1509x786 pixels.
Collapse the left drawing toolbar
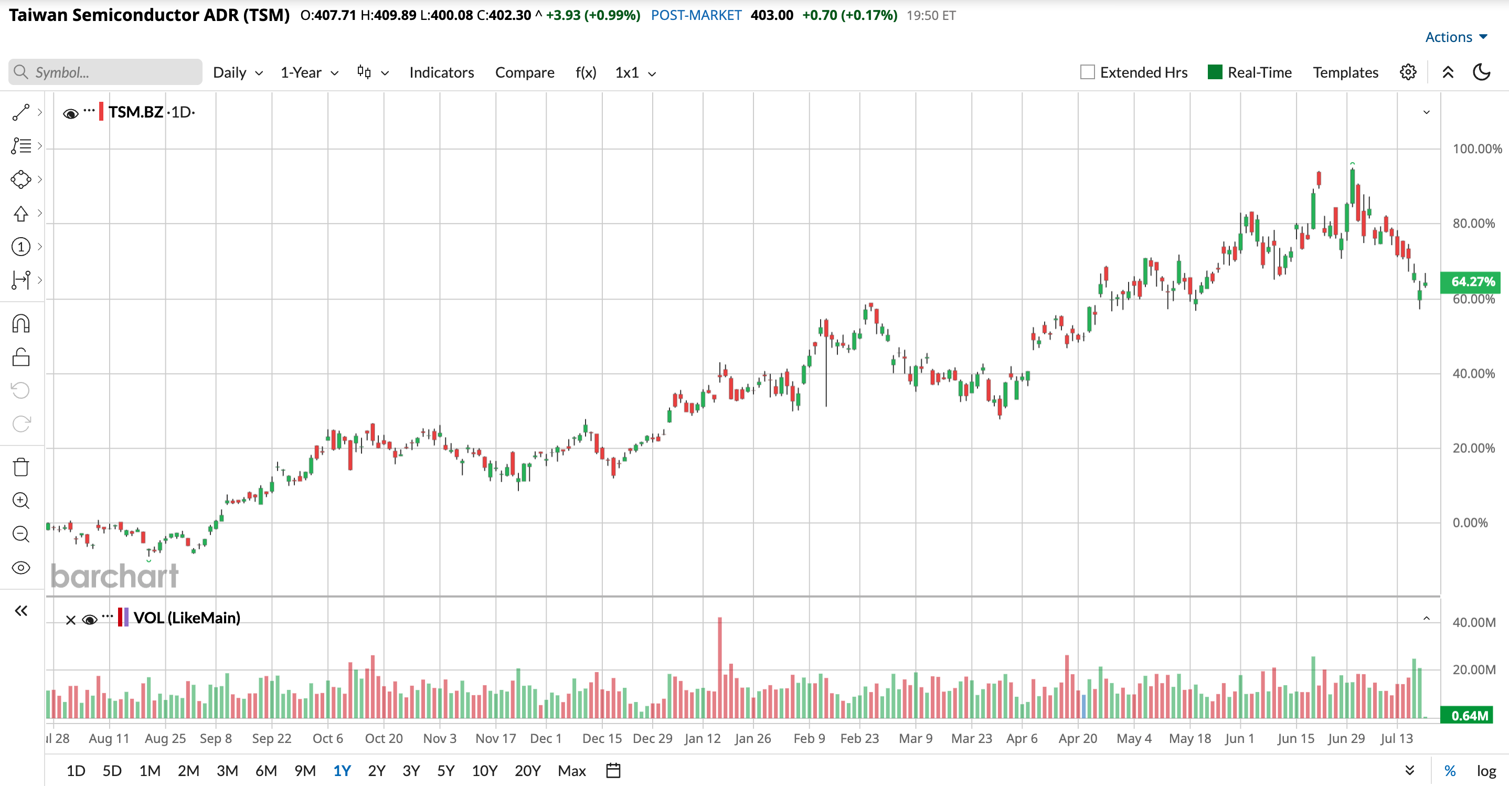[20, 611]
